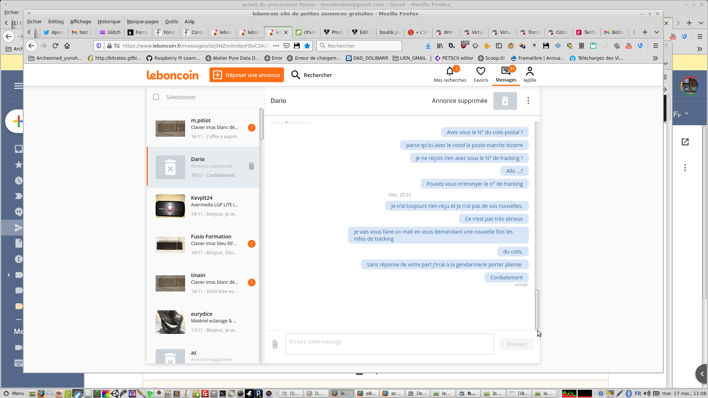Viewport: 708px width, 398px height.
Task: Open the lepôle account profile icon
Action: (x=530, y=71)
